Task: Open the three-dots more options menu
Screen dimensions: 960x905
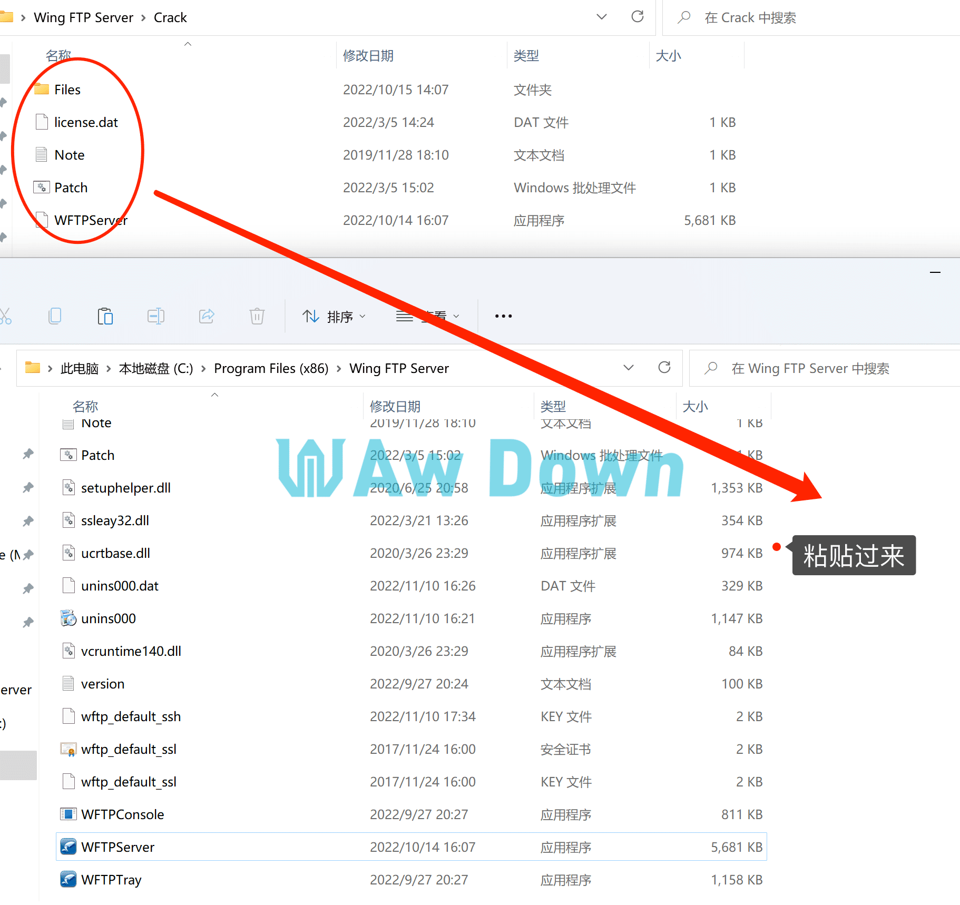Action: pos(503,316)
